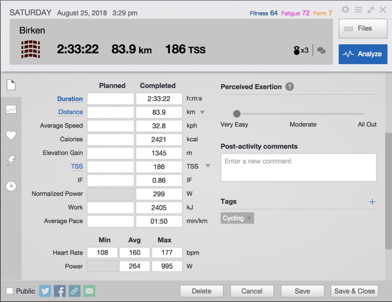The height and width of the screenshot is (302, 392).
Task: Add a new tag with plus icon
Action: click(372, 202)
